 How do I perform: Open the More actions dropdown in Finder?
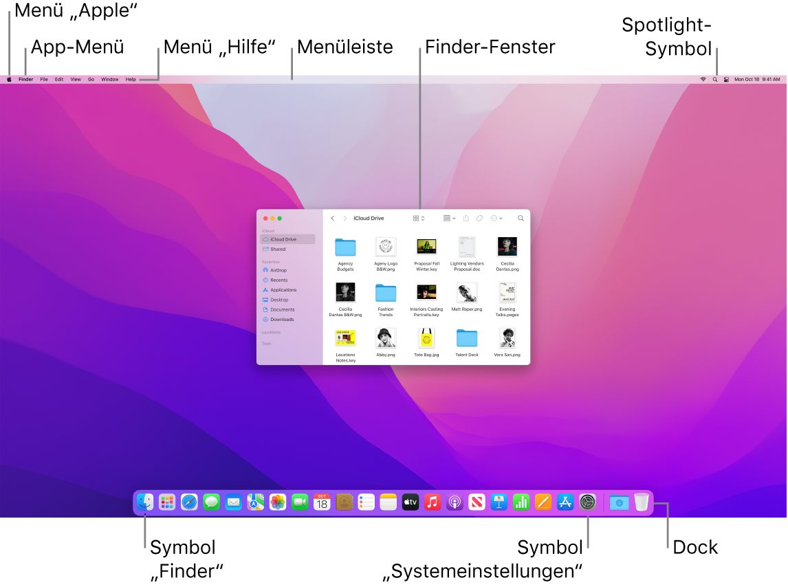coord(495,218)
